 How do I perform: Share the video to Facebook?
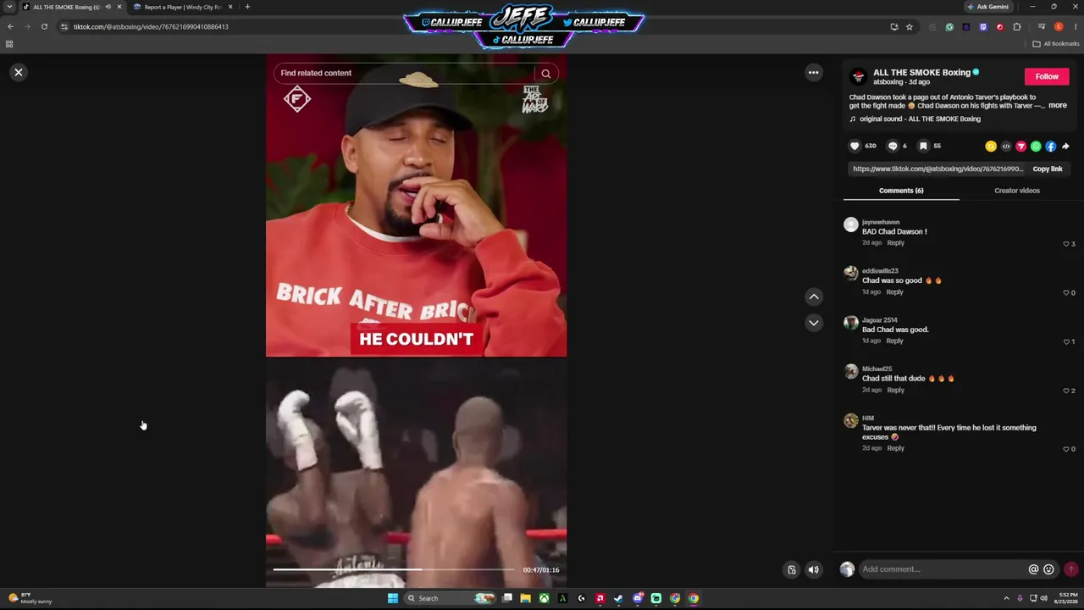tap(1051, 147)
